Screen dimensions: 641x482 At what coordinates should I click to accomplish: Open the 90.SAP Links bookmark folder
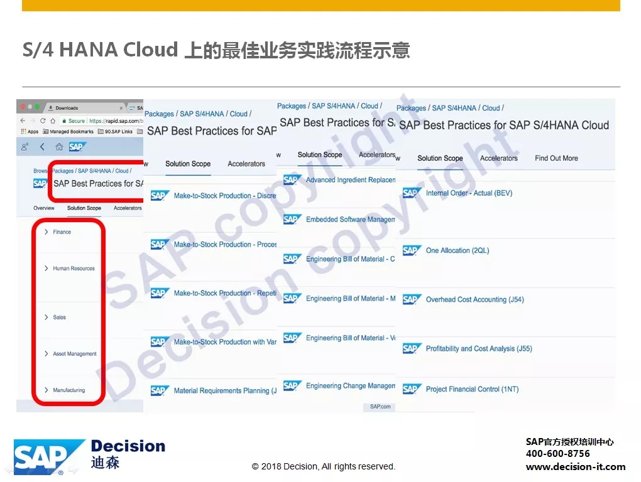point(115,131)
